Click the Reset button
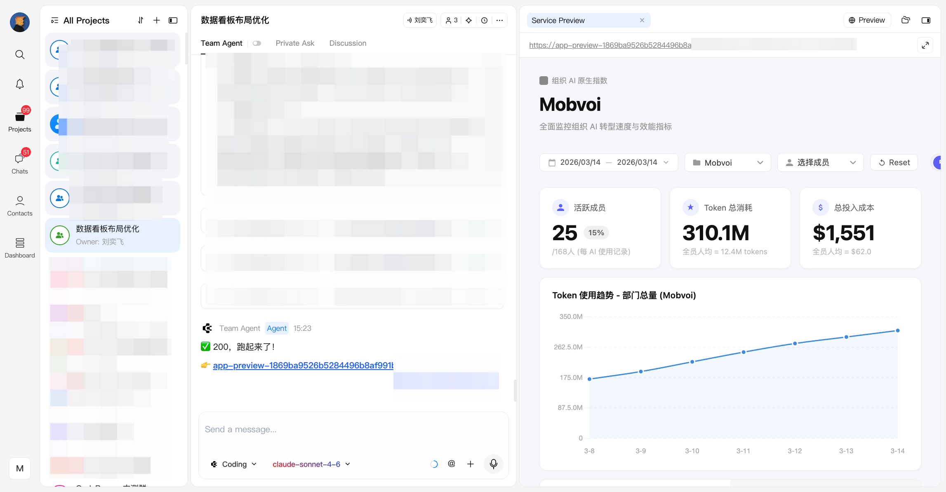The image size is (946, 492). (x=894, y=162)
